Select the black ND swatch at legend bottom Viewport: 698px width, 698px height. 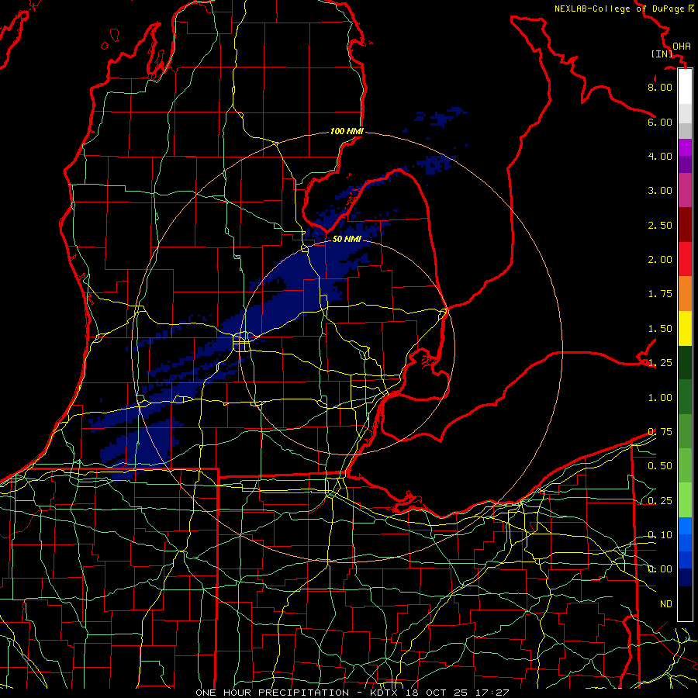coord(685,603)
